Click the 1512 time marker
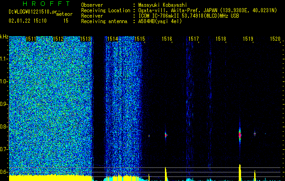Screen dimensions: 285x181 (x=58, y=38)
